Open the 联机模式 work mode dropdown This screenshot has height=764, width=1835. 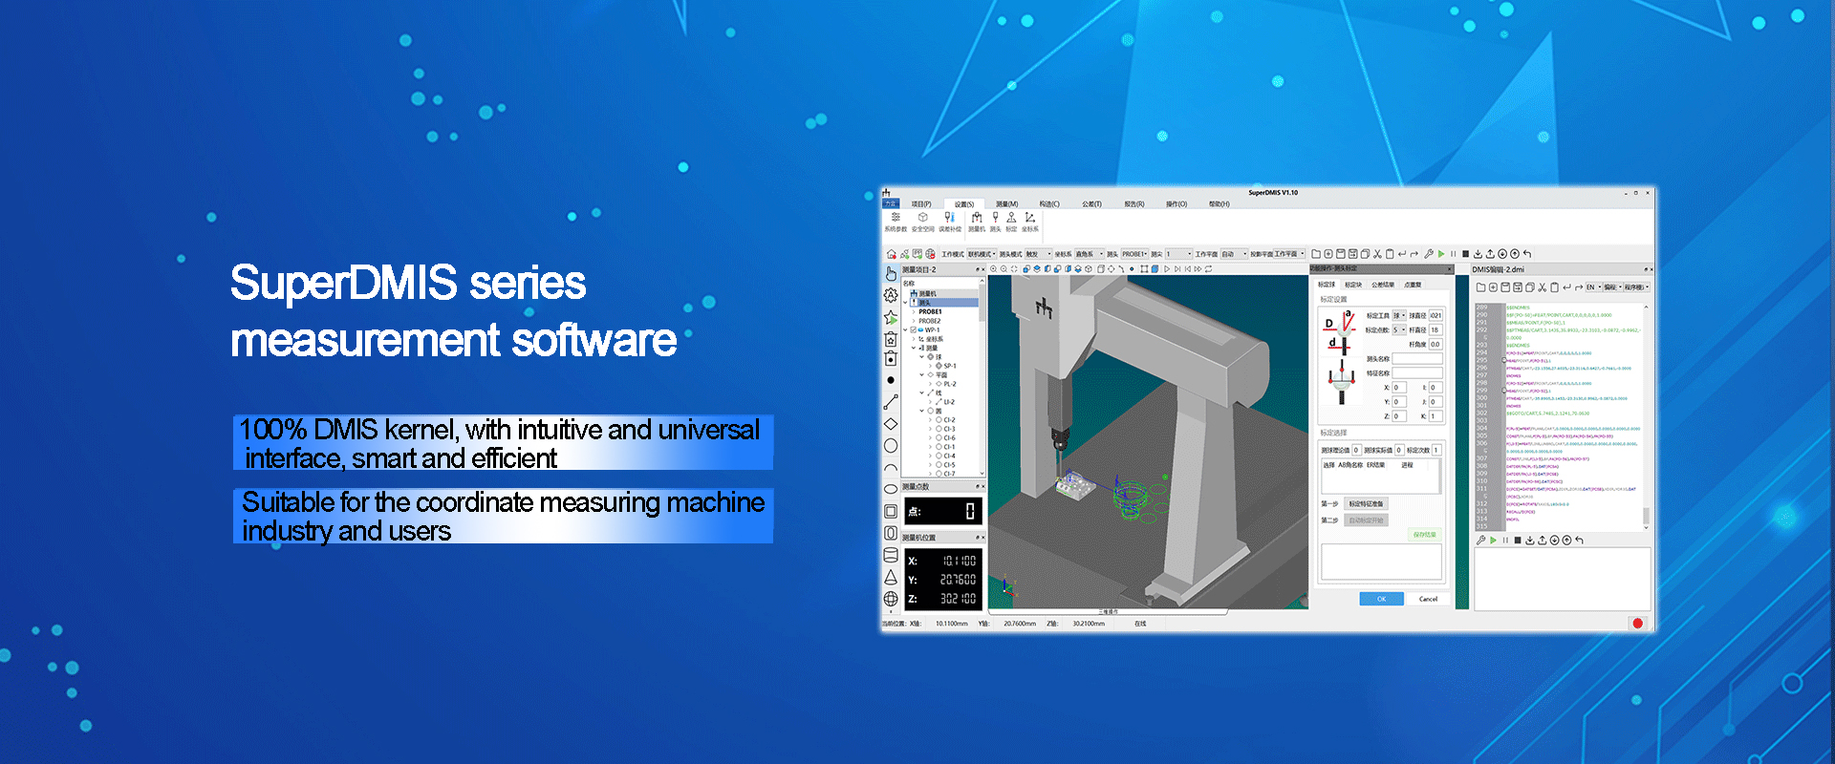982,254
